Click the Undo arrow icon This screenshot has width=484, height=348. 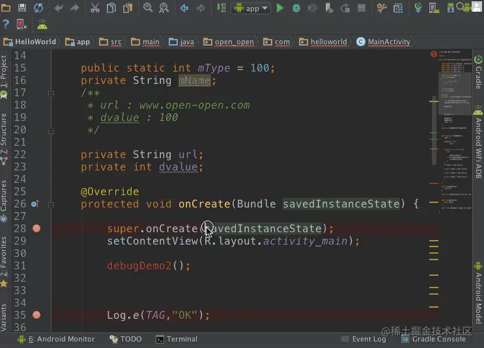coord(59,8)
